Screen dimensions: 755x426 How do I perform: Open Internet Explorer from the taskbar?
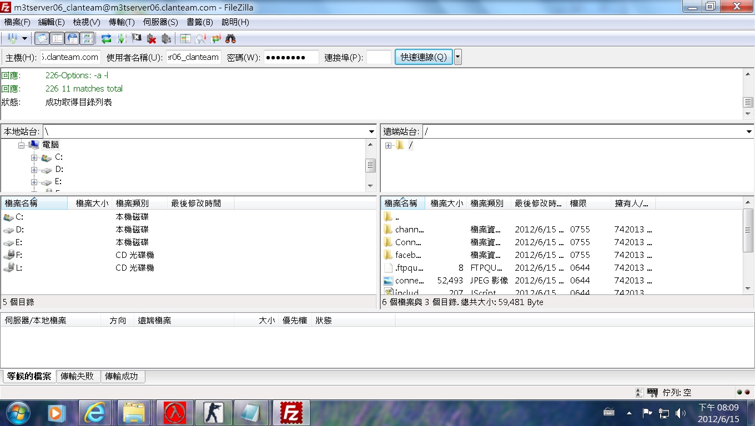(x=95, y=413)
